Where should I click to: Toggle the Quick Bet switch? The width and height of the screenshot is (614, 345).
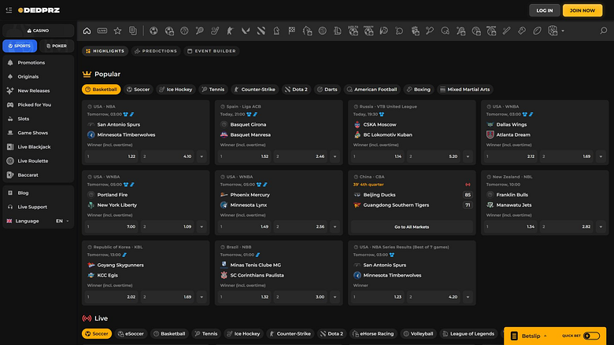coord(591,336)
